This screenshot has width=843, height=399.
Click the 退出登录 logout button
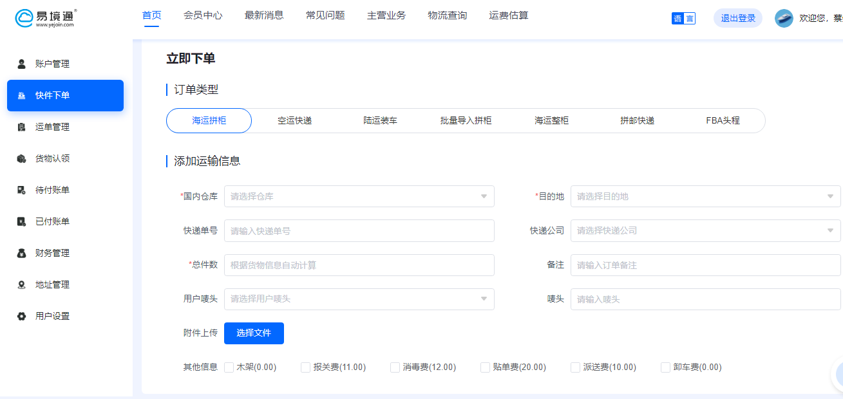coord(738,18)
